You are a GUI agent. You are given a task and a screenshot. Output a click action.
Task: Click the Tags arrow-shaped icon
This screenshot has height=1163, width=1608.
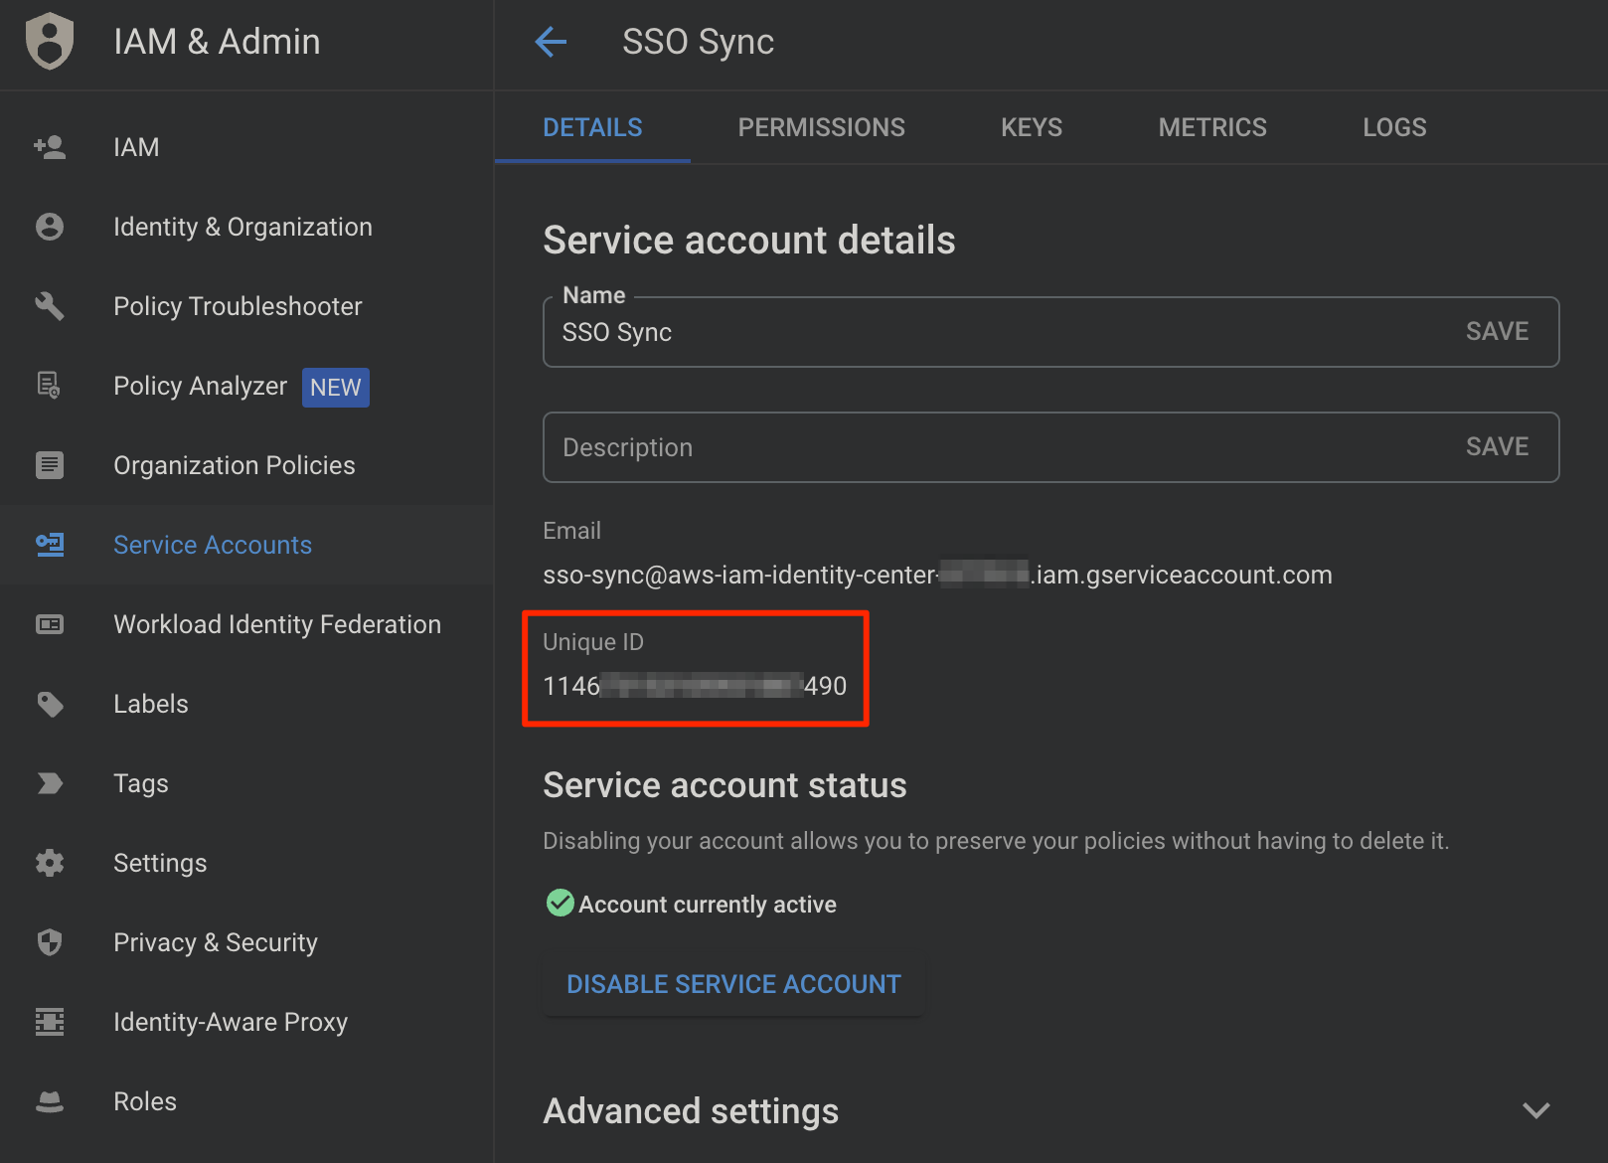pyautogui.click(x=50, y=783)
